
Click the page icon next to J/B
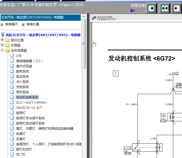(12, 55)
